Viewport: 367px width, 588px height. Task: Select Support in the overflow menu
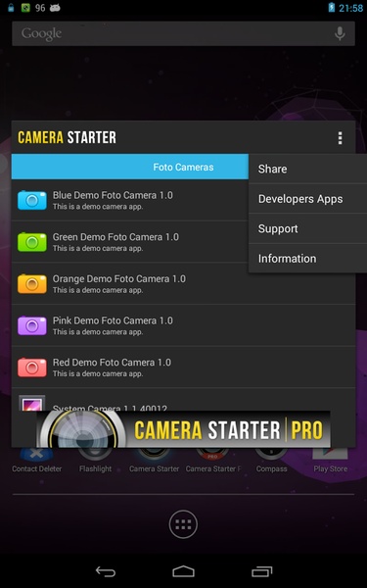point(308,228)
